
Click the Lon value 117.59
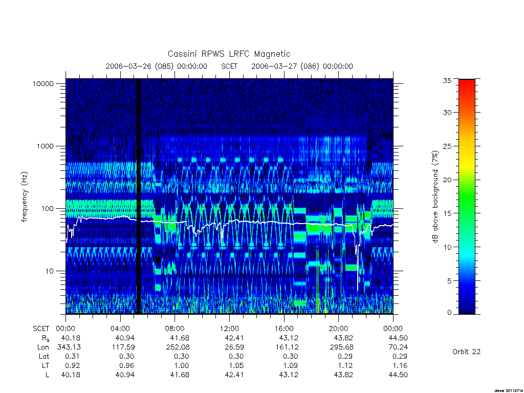pyautogui.click(x=123, y=347)
